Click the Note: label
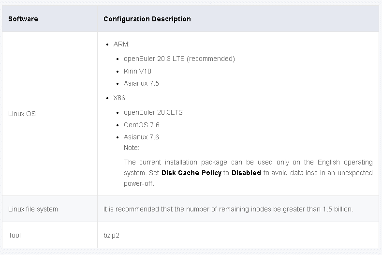 [132, 148]
